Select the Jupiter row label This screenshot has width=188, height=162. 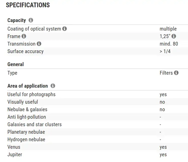pyautogui.click(x=15, y=154)
